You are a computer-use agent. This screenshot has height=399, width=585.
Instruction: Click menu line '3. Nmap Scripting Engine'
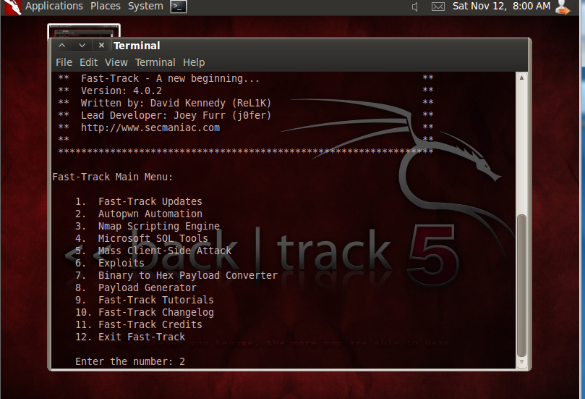(x=148, y=227)
